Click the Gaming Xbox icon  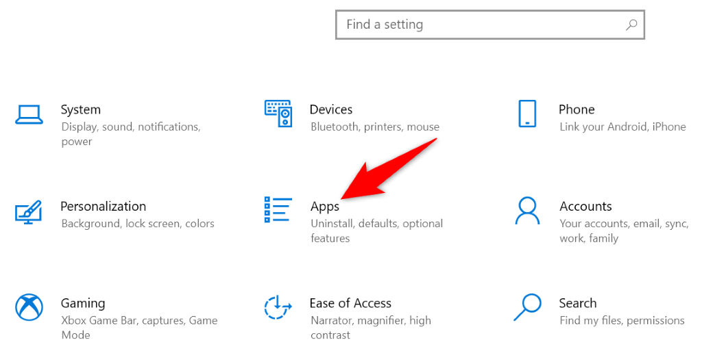pos(29,307)
